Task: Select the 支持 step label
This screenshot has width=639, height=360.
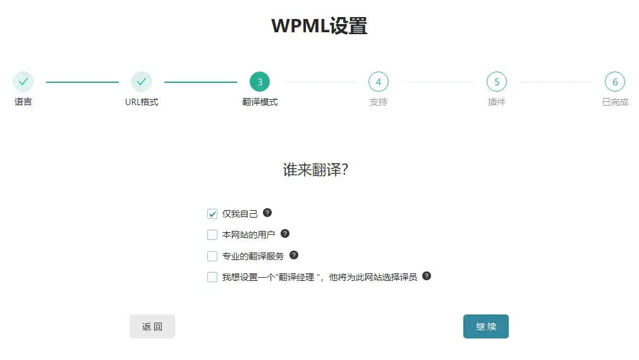Action: [378, 102]
